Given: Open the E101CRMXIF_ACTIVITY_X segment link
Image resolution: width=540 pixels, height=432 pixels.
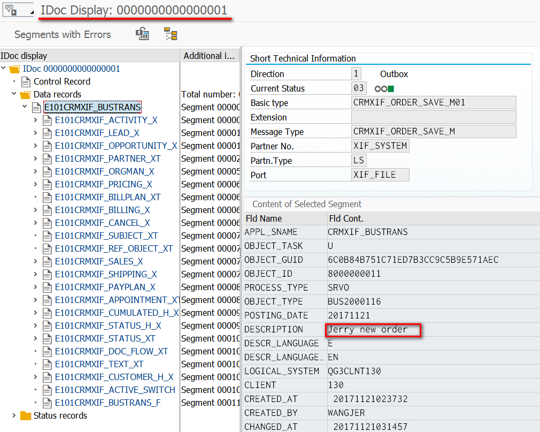Looking at the screenshot, I should [106, 120].
